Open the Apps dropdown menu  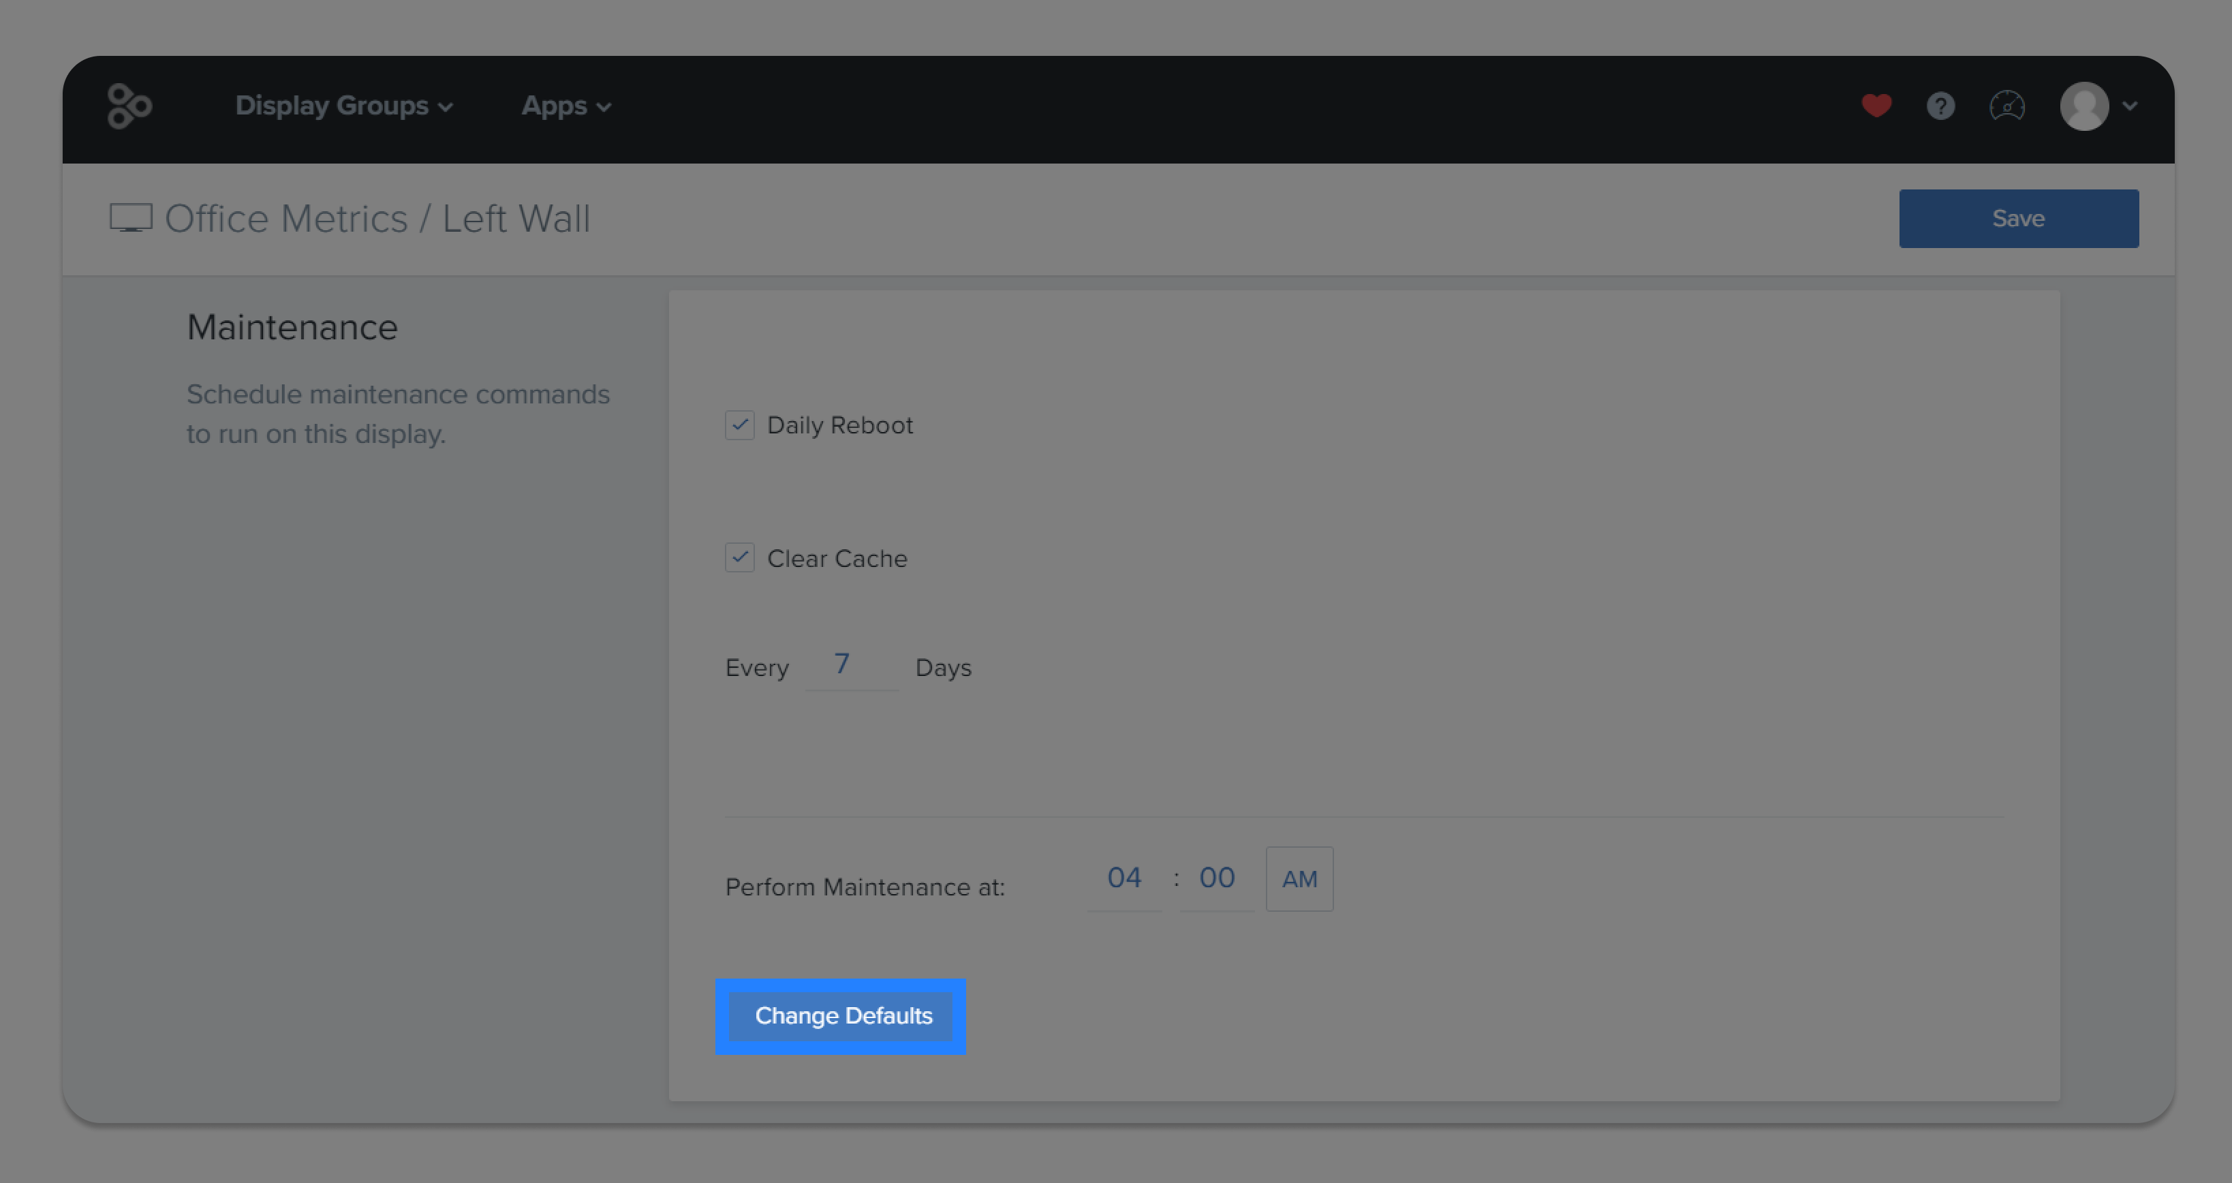(x=565, y=106)
